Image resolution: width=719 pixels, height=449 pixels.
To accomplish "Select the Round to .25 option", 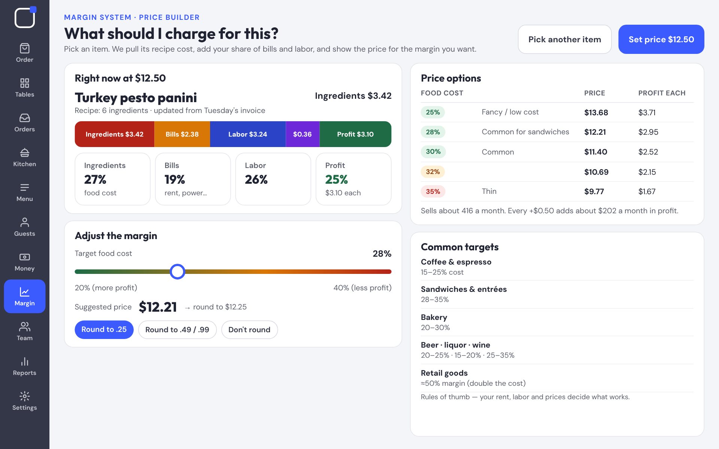I will (x=104, y=330).
